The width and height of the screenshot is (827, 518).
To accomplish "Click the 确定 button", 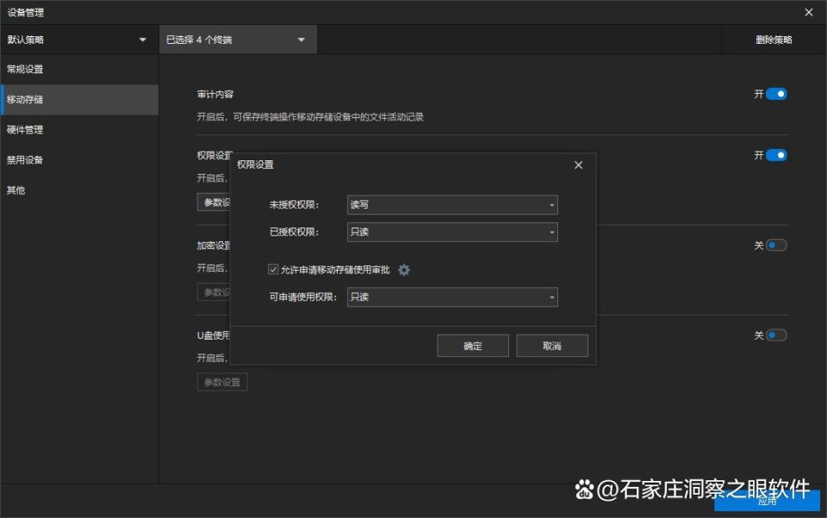I will coord(473,346).
